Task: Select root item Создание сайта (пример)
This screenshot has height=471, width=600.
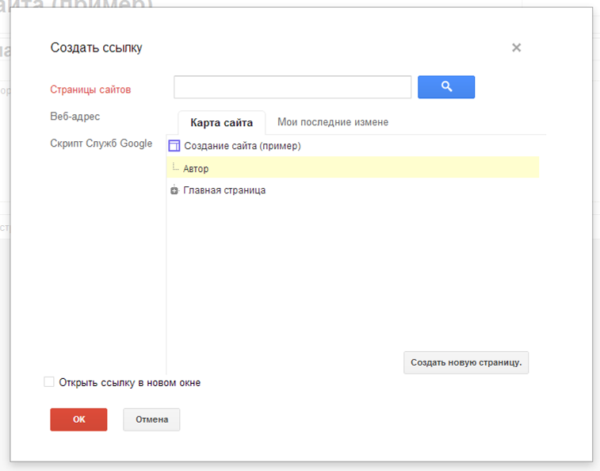Action: 243,146
